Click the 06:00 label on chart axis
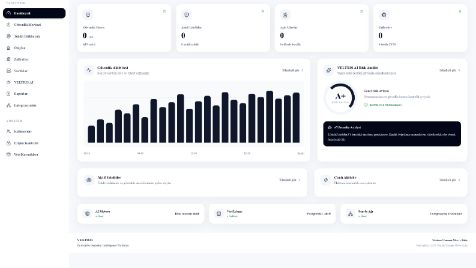476x268 pixels. pos(140,153)
